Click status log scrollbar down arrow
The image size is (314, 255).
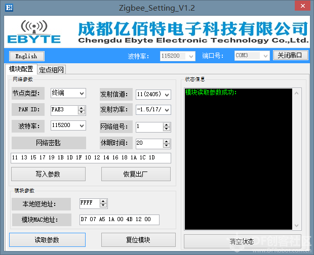point(297,225)
